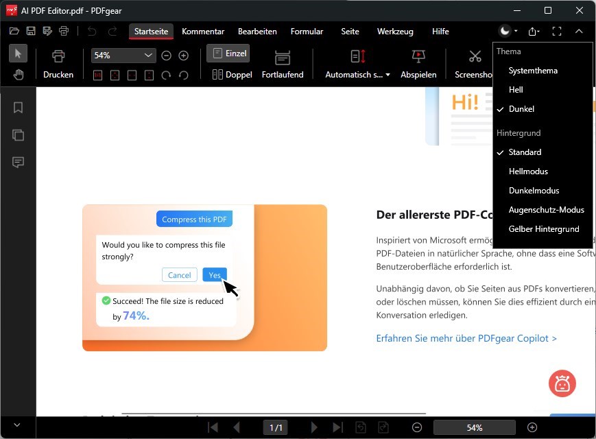Viewport: 596px width, 439px height.
Task: Rotate the page clockwise
Action: pos(166,75)
